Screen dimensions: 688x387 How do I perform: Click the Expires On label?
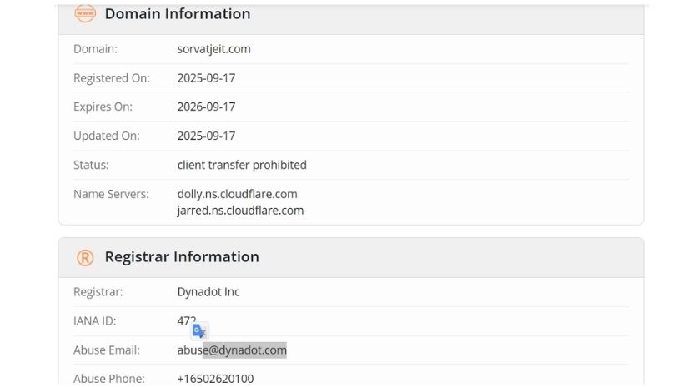tap(103, 107)
